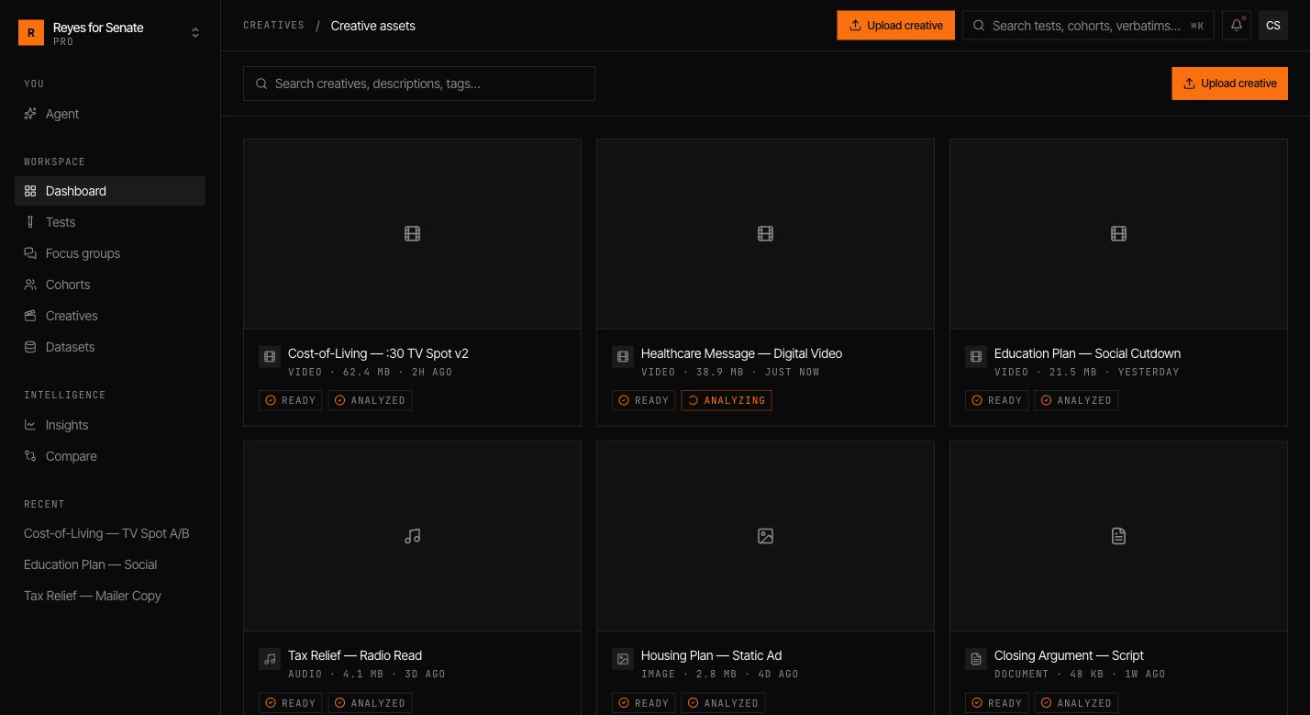Open Closing Argument Script document thumbnail

point(1118,536)
